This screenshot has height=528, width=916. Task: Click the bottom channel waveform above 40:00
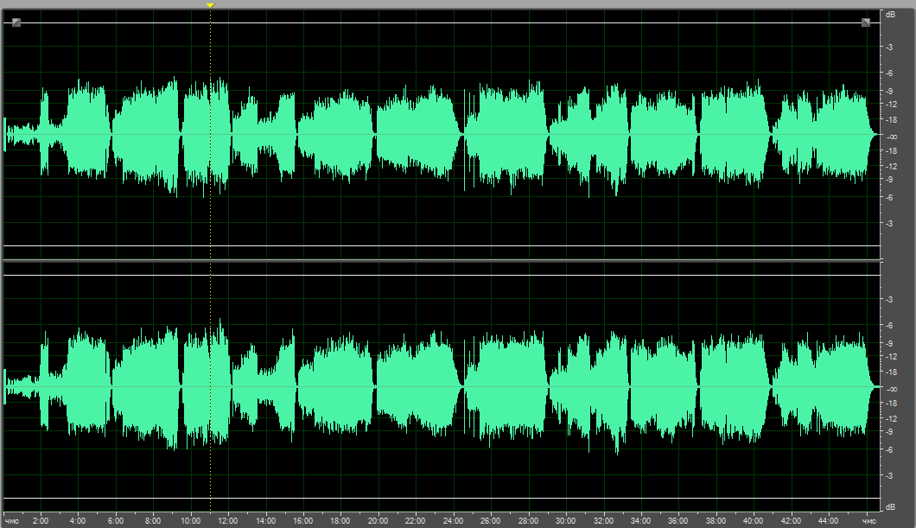(754, 386)
